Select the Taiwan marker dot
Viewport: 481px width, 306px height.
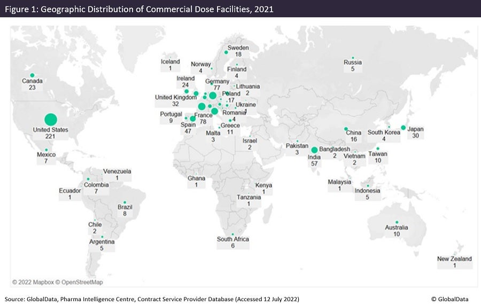(378, 149)
